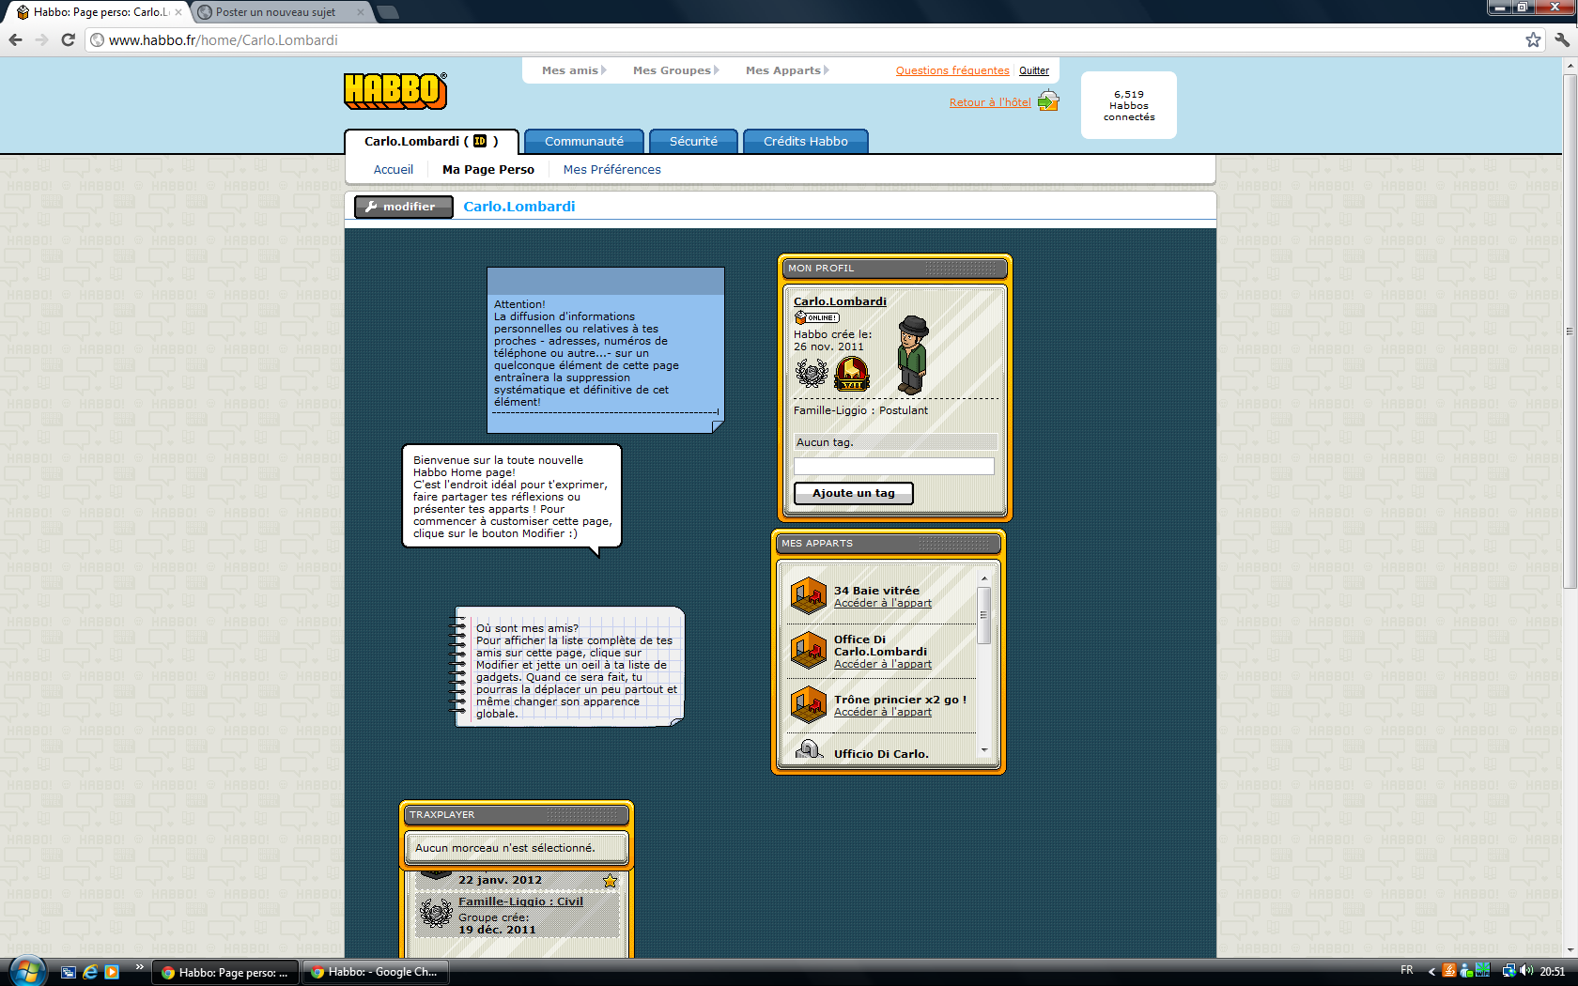Bookmark the page with the star icon
Image resolution: width=1578 pixels, height=986 pixels.
(1533, 39)
